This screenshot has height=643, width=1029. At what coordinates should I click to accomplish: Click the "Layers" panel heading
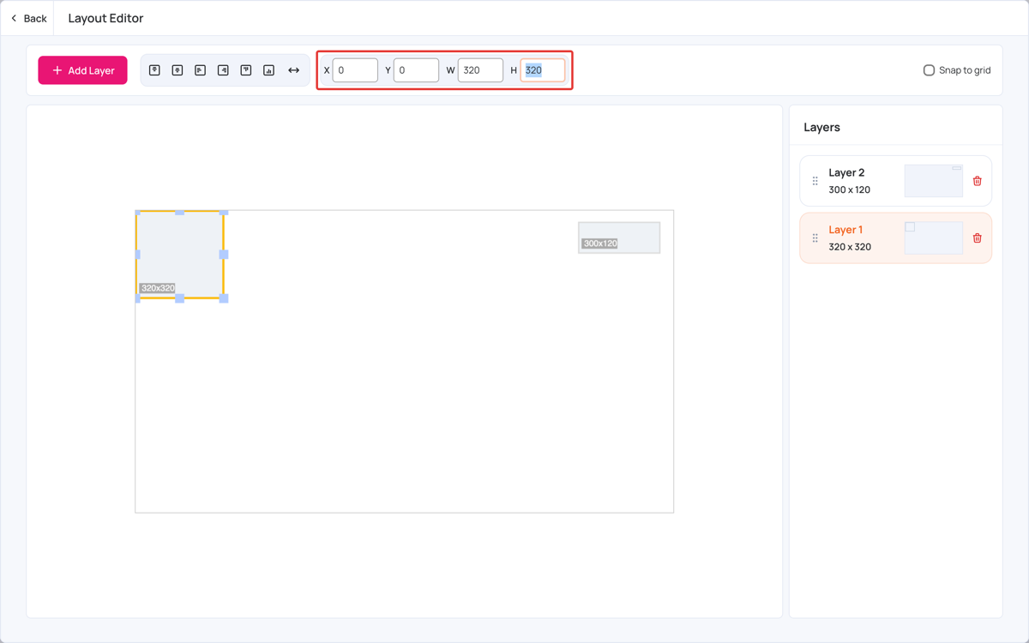click(x=821, y=127)
